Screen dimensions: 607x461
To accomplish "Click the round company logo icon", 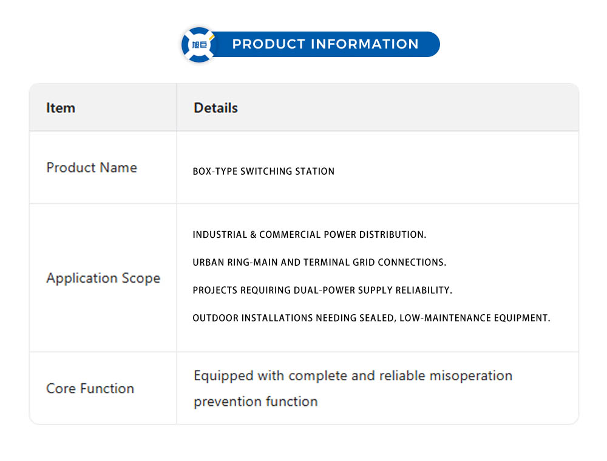I will pyautogui.click(x=198, y=45).
